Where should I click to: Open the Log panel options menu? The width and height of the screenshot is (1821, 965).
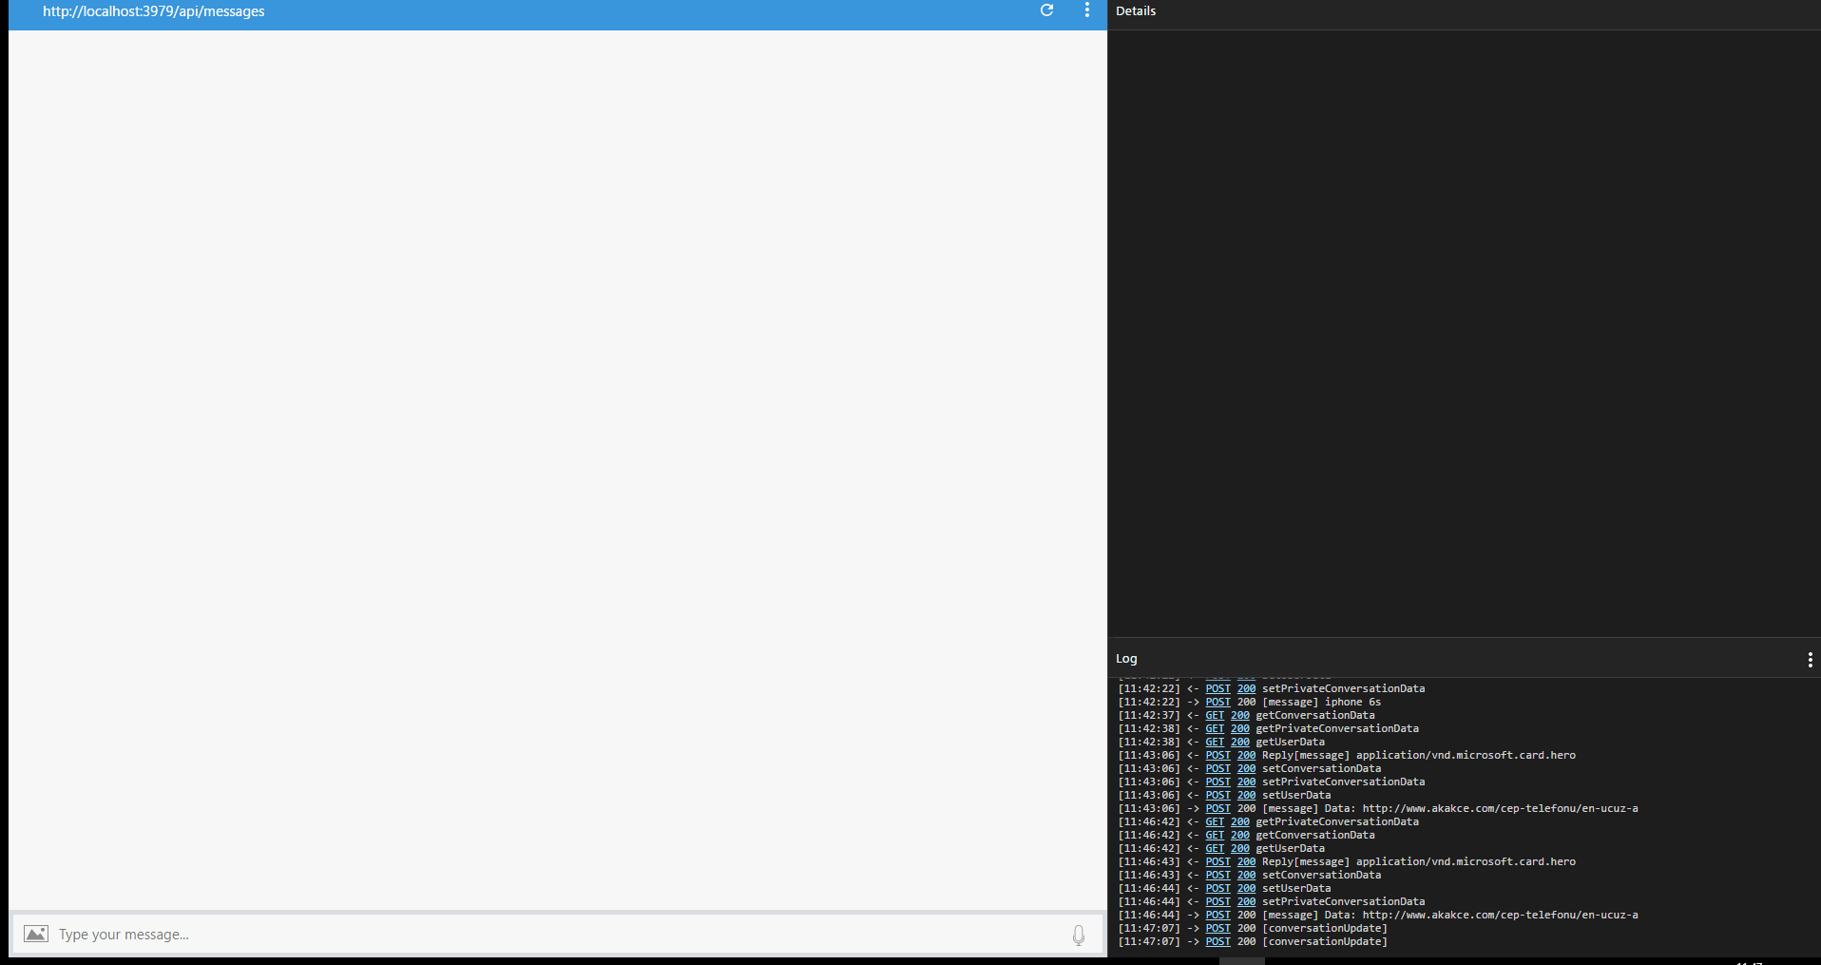(1810, 659)
